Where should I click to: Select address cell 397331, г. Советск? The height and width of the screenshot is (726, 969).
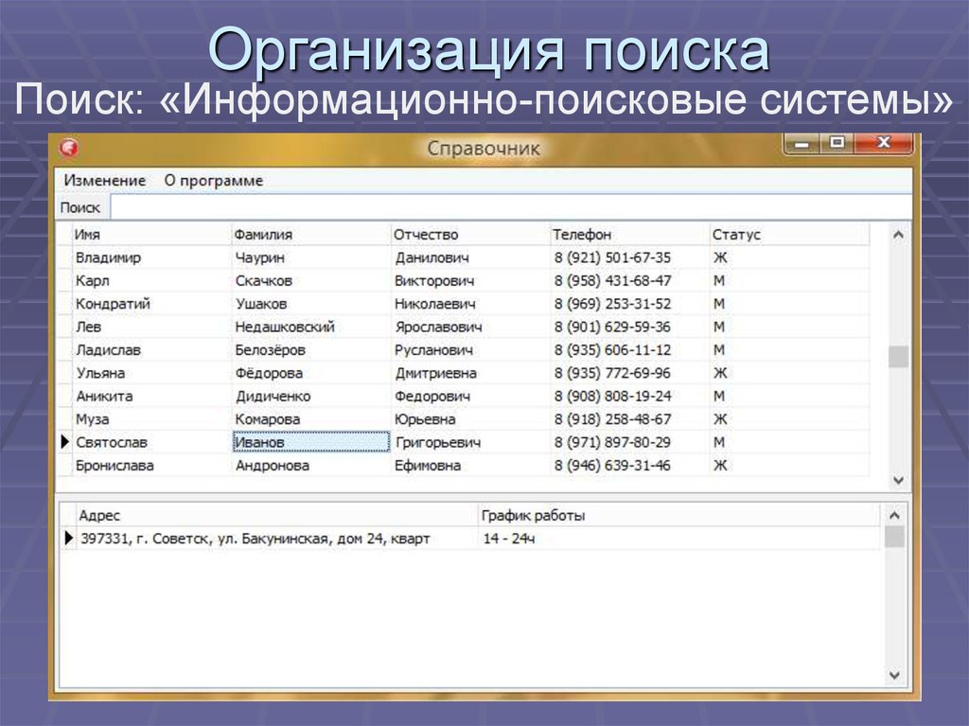pos(277,538)
